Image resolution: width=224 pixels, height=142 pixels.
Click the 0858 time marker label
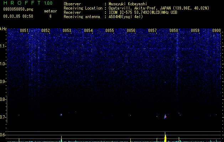(x=174, y=31)
